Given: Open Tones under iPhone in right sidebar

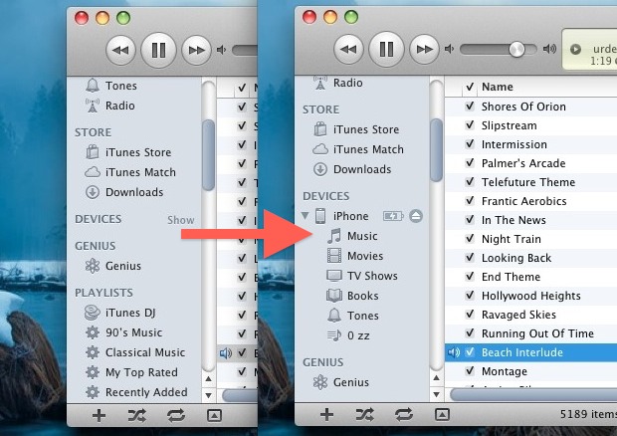Looking at the screenshot, I should point(353,316).
